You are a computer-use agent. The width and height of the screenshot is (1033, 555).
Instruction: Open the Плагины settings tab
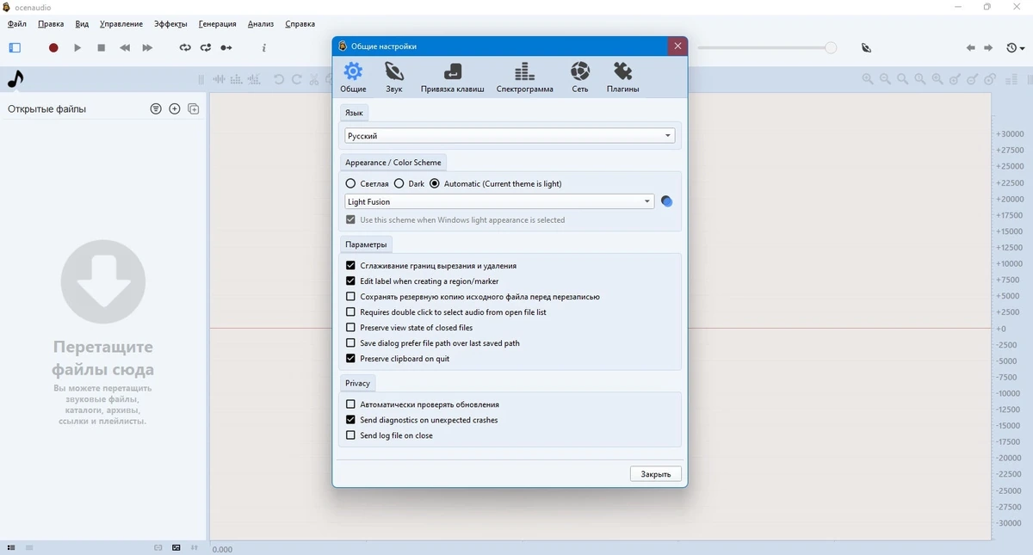pos(622,77)
